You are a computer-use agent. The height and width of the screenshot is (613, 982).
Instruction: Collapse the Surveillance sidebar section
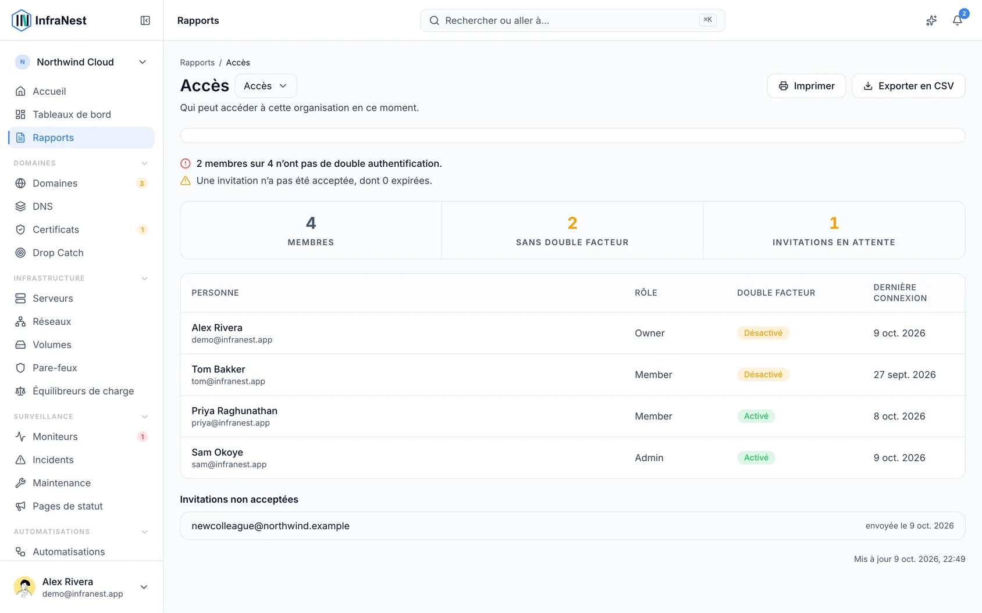(x=145, y=417)
